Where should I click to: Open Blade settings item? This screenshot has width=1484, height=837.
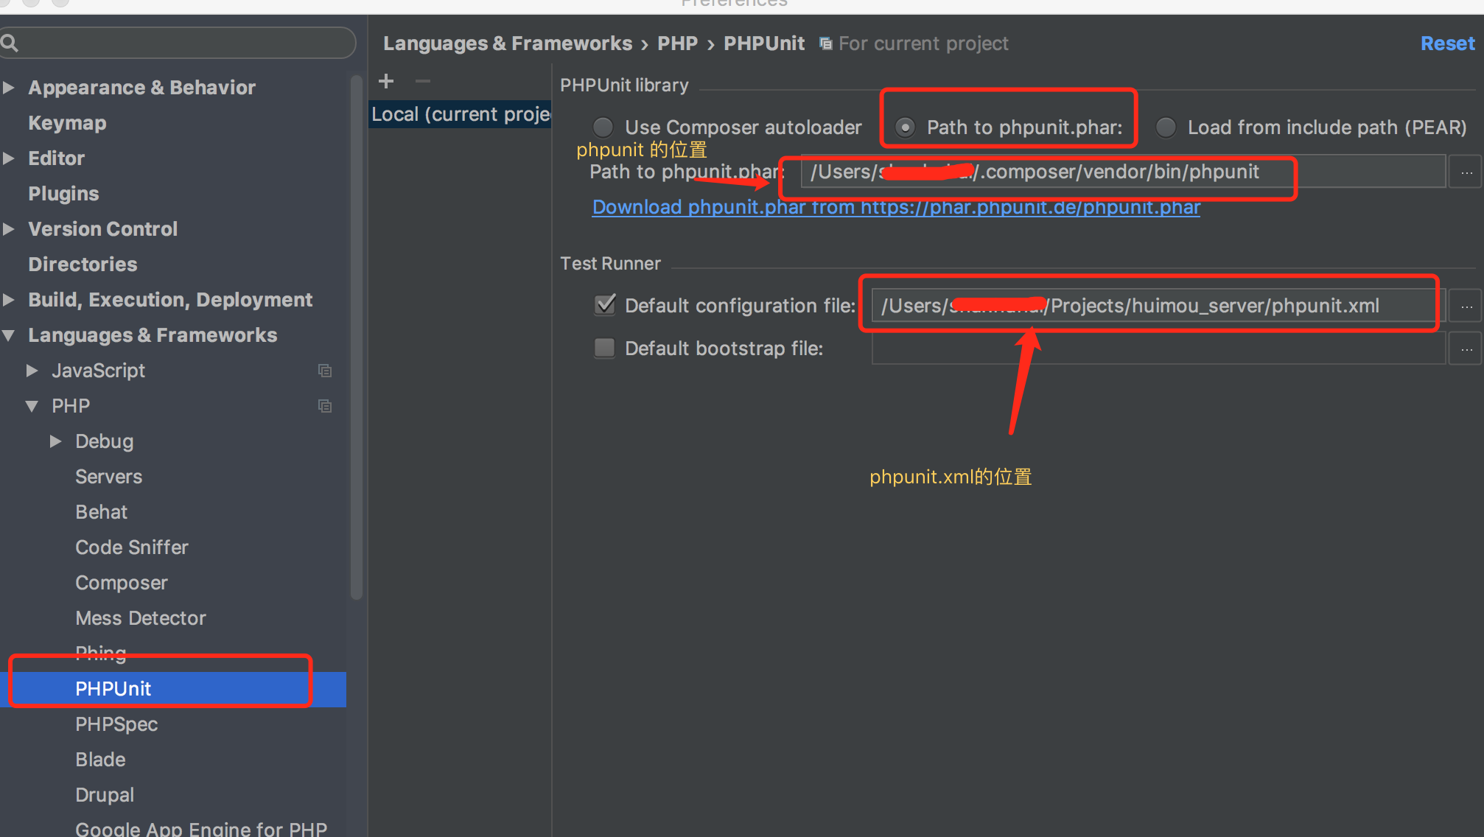100,760
